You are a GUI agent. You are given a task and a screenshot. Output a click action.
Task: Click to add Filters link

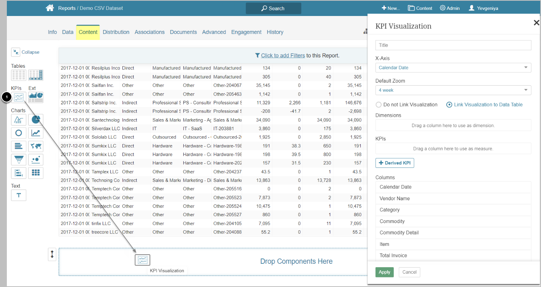coord(283,56)
